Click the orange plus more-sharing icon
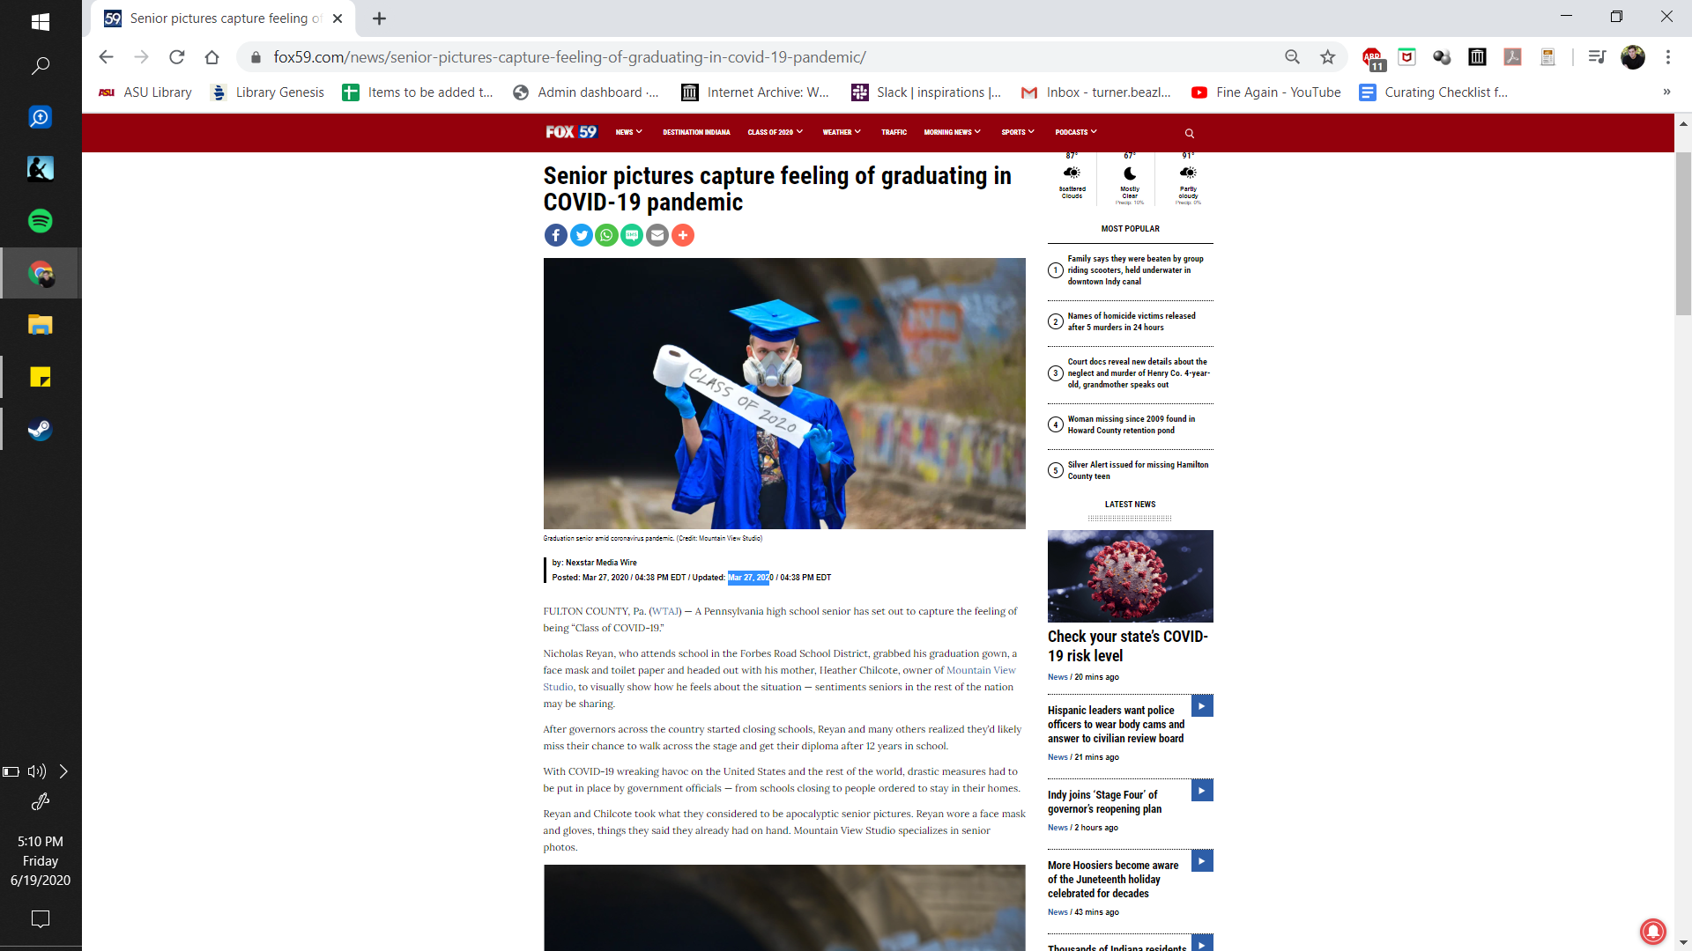The width and height of the screenshot is (1692, 951). (683, 235)
